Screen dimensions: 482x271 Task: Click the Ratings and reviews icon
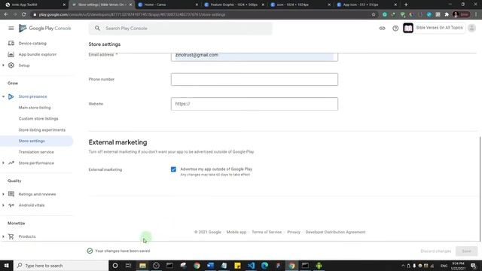(11, 194)
